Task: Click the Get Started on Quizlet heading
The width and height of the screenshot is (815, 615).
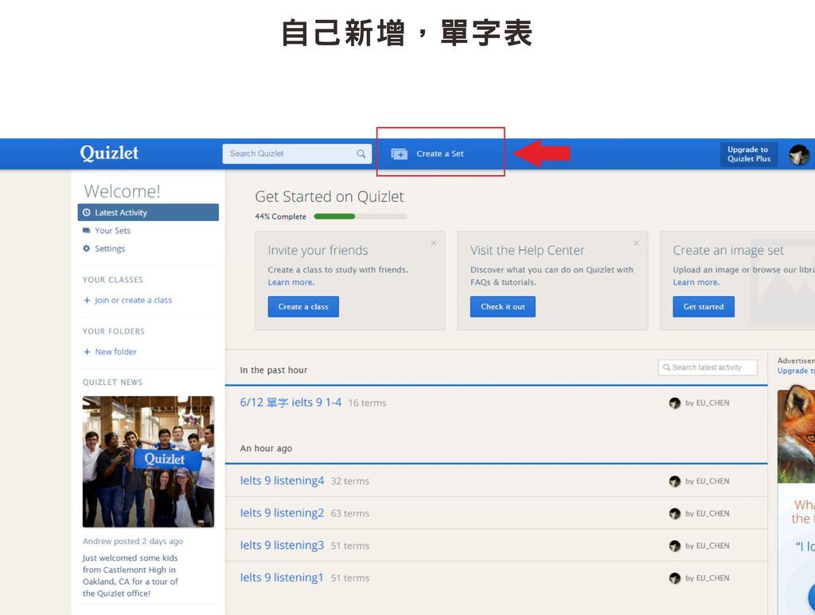Action: (330, 197)
